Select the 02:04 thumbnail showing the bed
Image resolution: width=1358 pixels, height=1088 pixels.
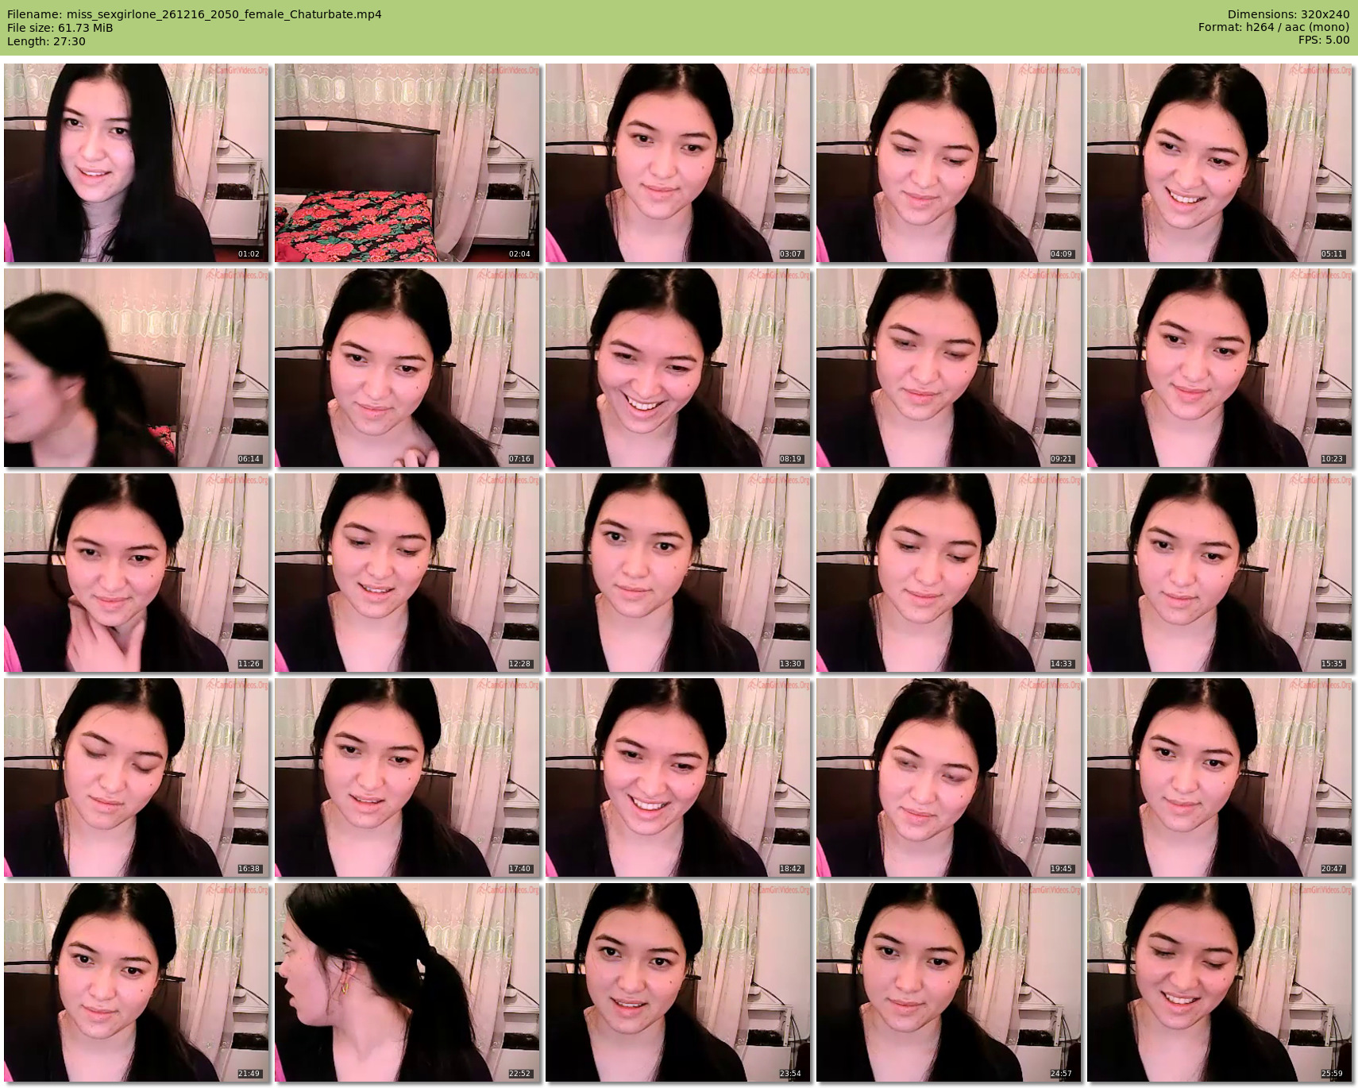point(407,163)
